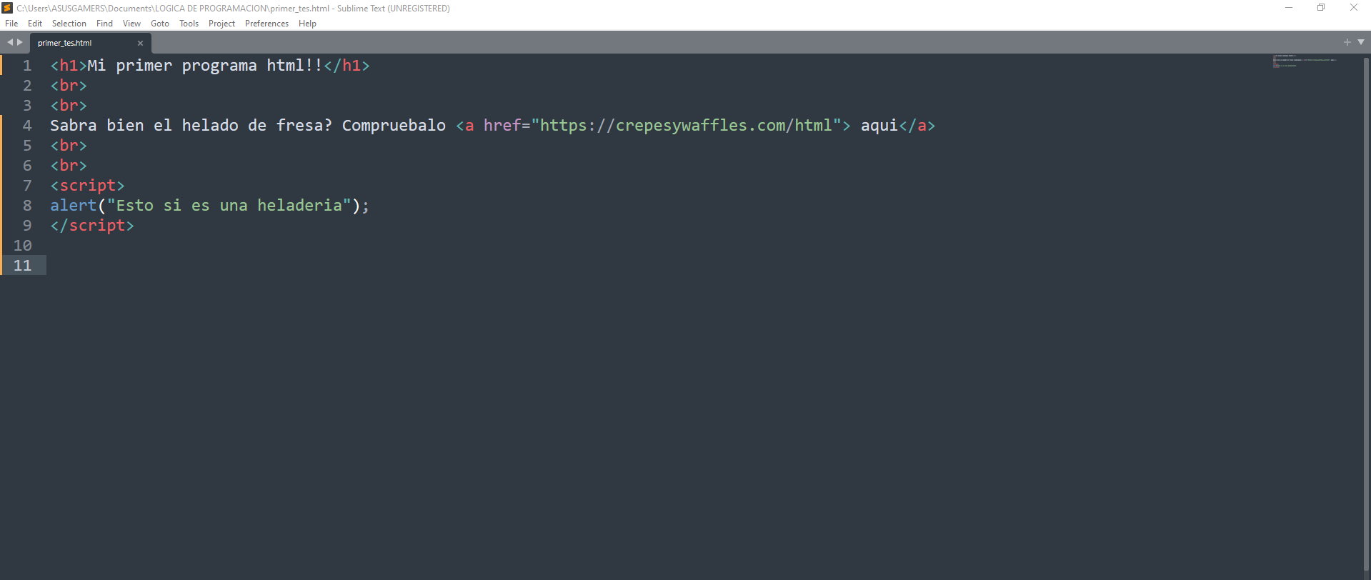Click the string 'Esto si es una heladeria'
Viewport: 1371px width, 580px height.
229,206
